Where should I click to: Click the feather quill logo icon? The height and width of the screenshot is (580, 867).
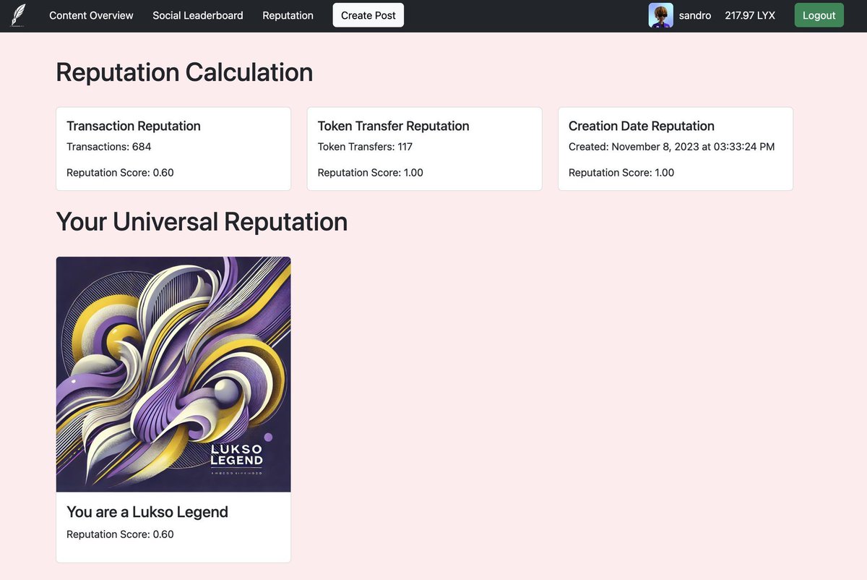pyautogui.click(x=18, y=15)
